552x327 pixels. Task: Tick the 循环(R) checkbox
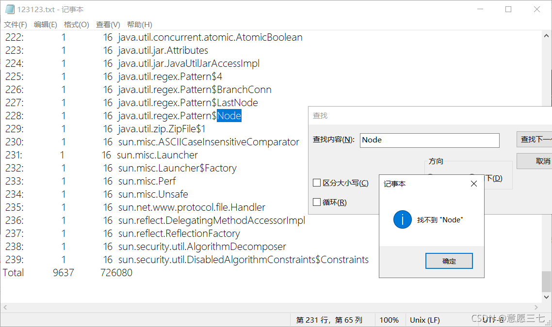pyautogui.click(x=317, y=202)
